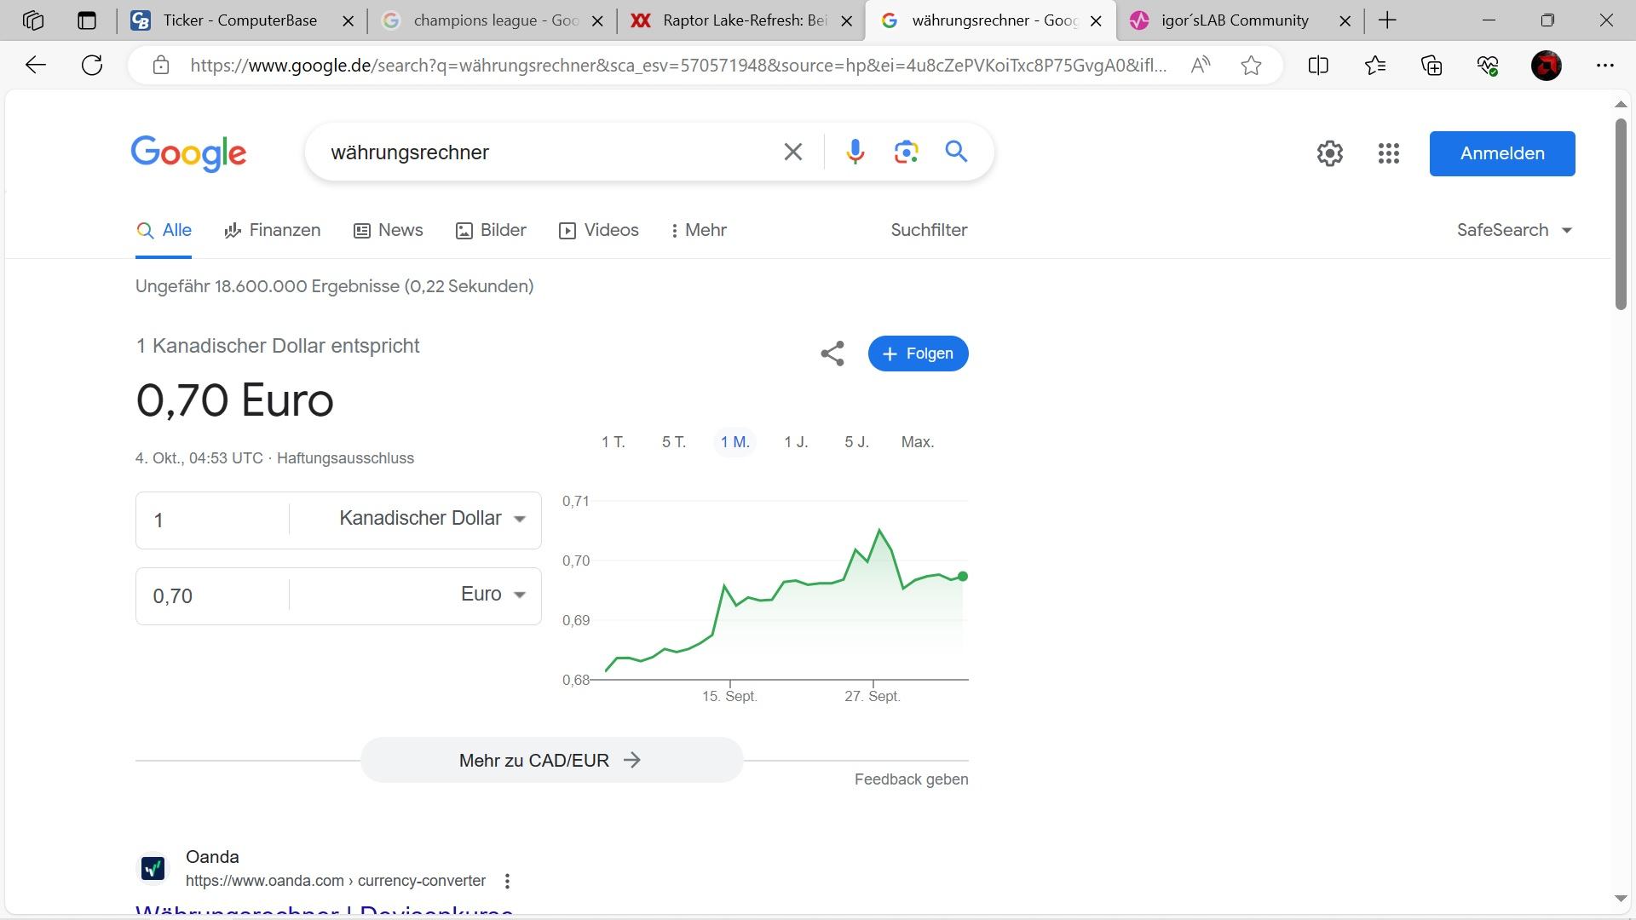Show Max. time range on chart
1636x920 pixels.
tap(917, 442)
